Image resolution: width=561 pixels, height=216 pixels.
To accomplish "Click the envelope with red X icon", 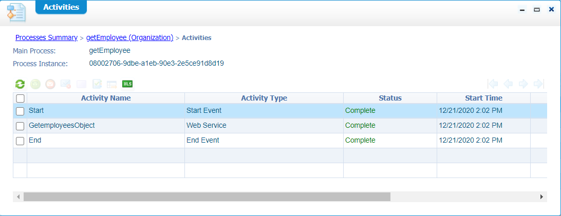I will point(66,84).
